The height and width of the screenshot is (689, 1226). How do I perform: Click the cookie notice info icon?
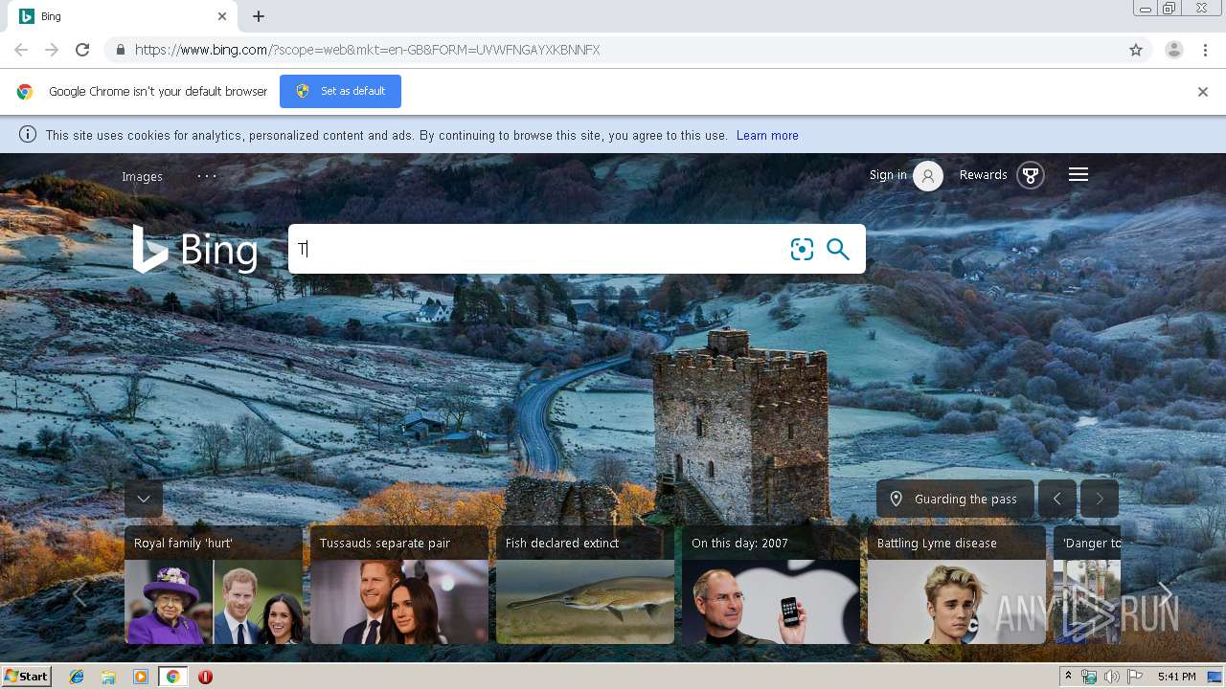click(28, 135)
